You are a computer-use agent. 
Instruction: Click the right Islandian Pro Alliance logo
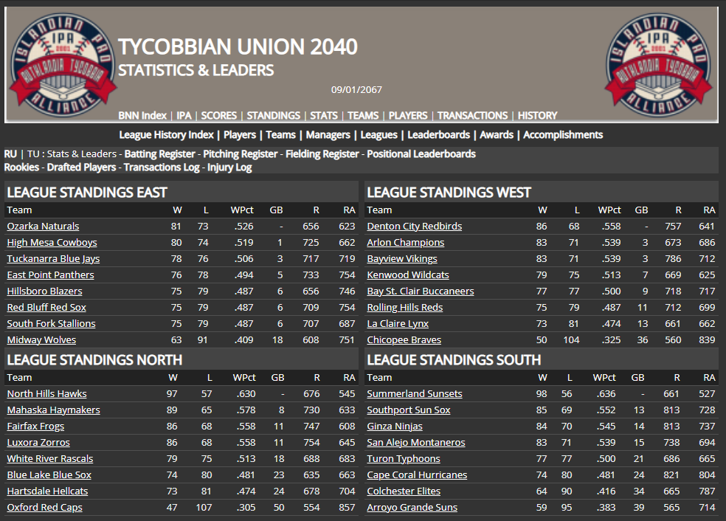point(658,64)
